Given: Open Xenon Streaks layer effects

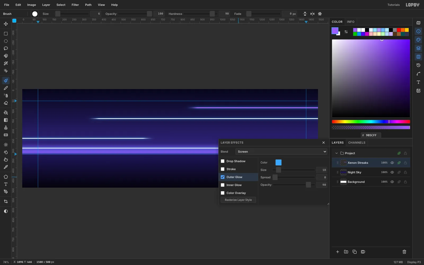Looking at the screenshot, I should pos(399,163).
